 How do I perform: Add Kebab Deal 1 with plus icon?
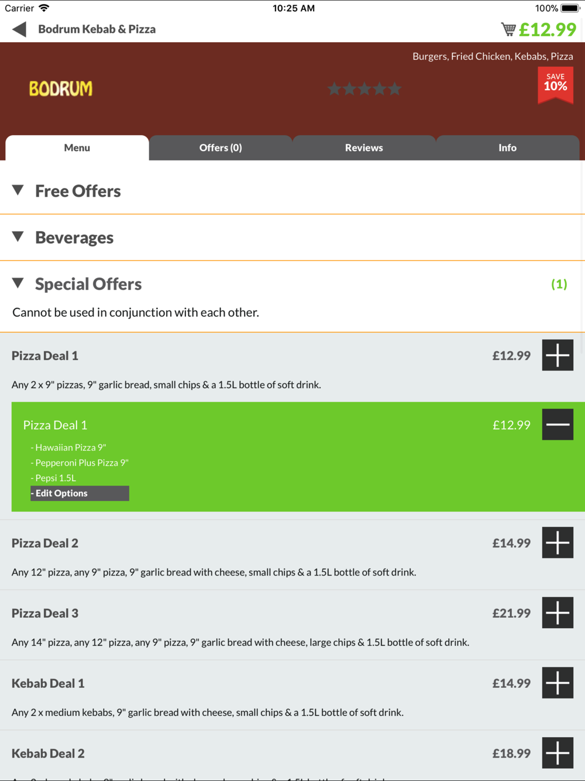558,683
